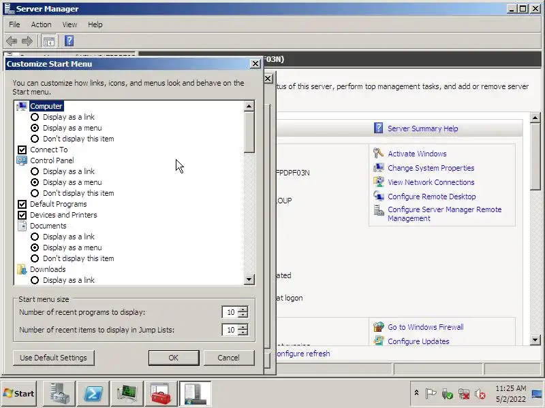
Task: Click the Windows Firewall icon
Action: (379, 327)
